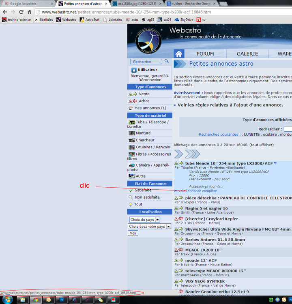Open Mes annonces (1)
Viewport: 292px width, 304px height.
[150, 108]
